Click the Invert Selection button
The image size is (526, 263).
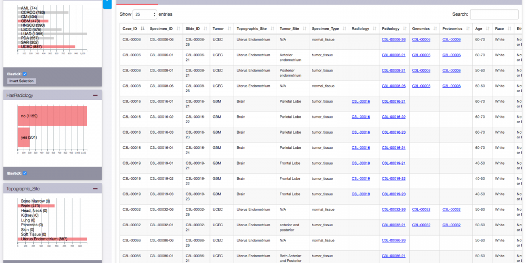22,81
